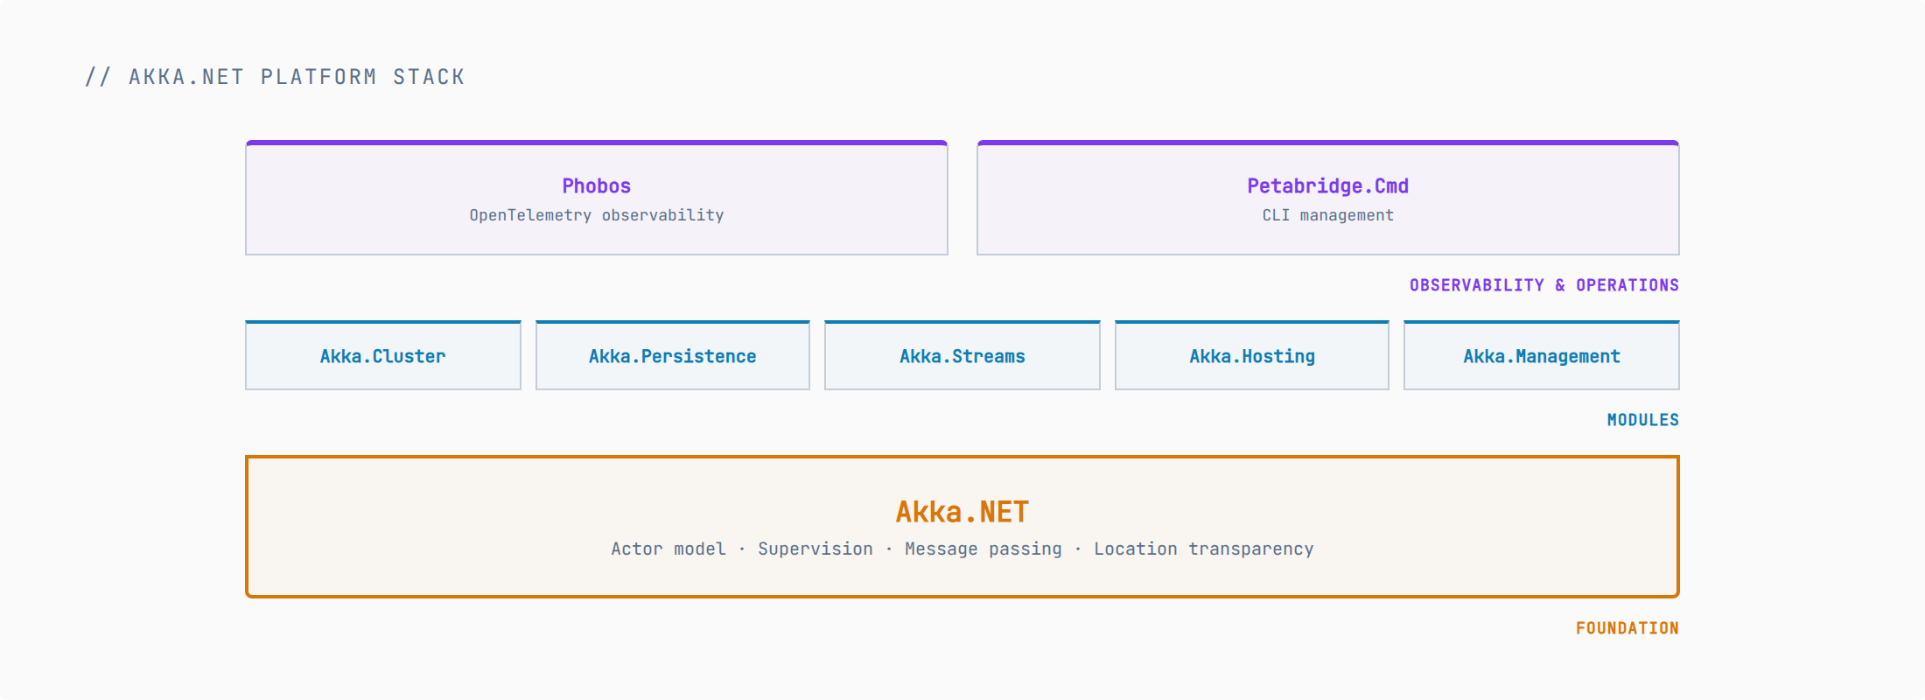Click the orange Akka.NET foundation title
This screenshot has width=1925, height=700.
coord(962,512)
